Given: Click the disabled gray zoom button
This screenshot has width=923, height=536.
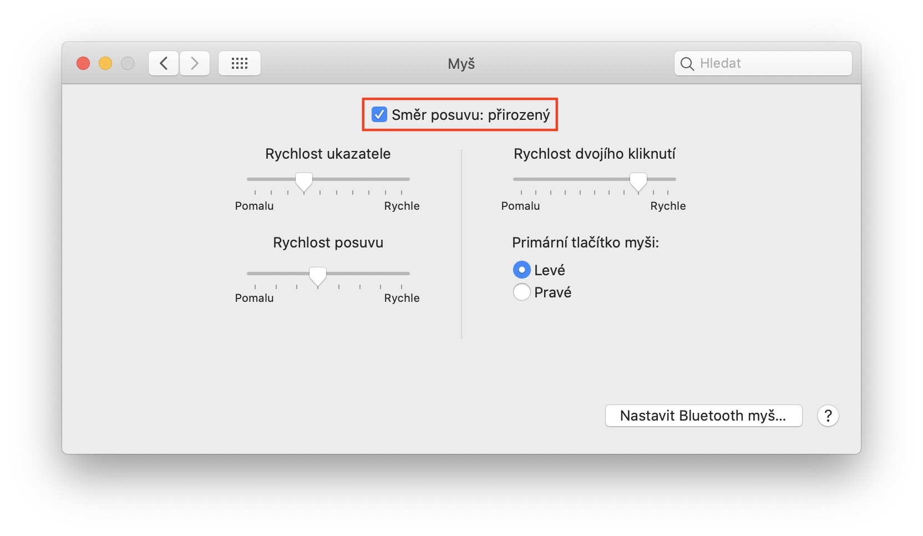Looking at the screenshot, I should pyautogui.click(x=128, y=63).
